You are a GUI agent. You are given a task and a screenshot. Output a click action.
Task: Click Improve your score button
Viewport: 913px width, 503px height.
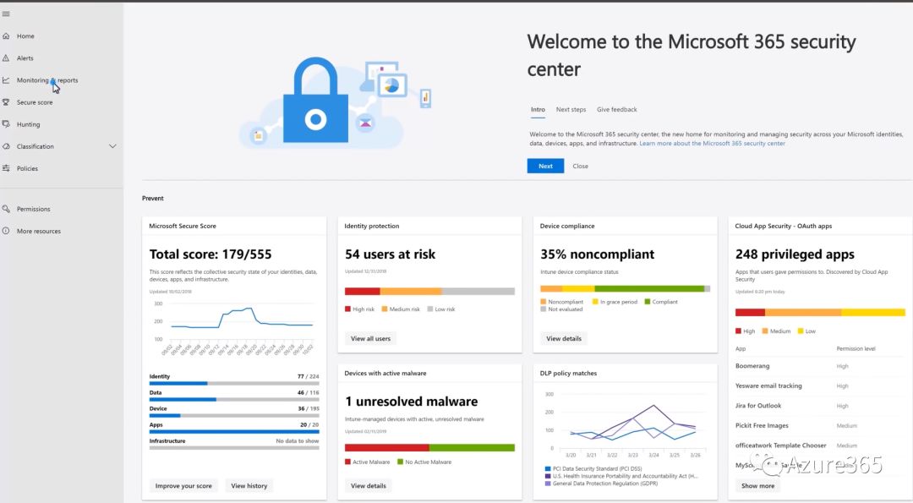[183, 486]
